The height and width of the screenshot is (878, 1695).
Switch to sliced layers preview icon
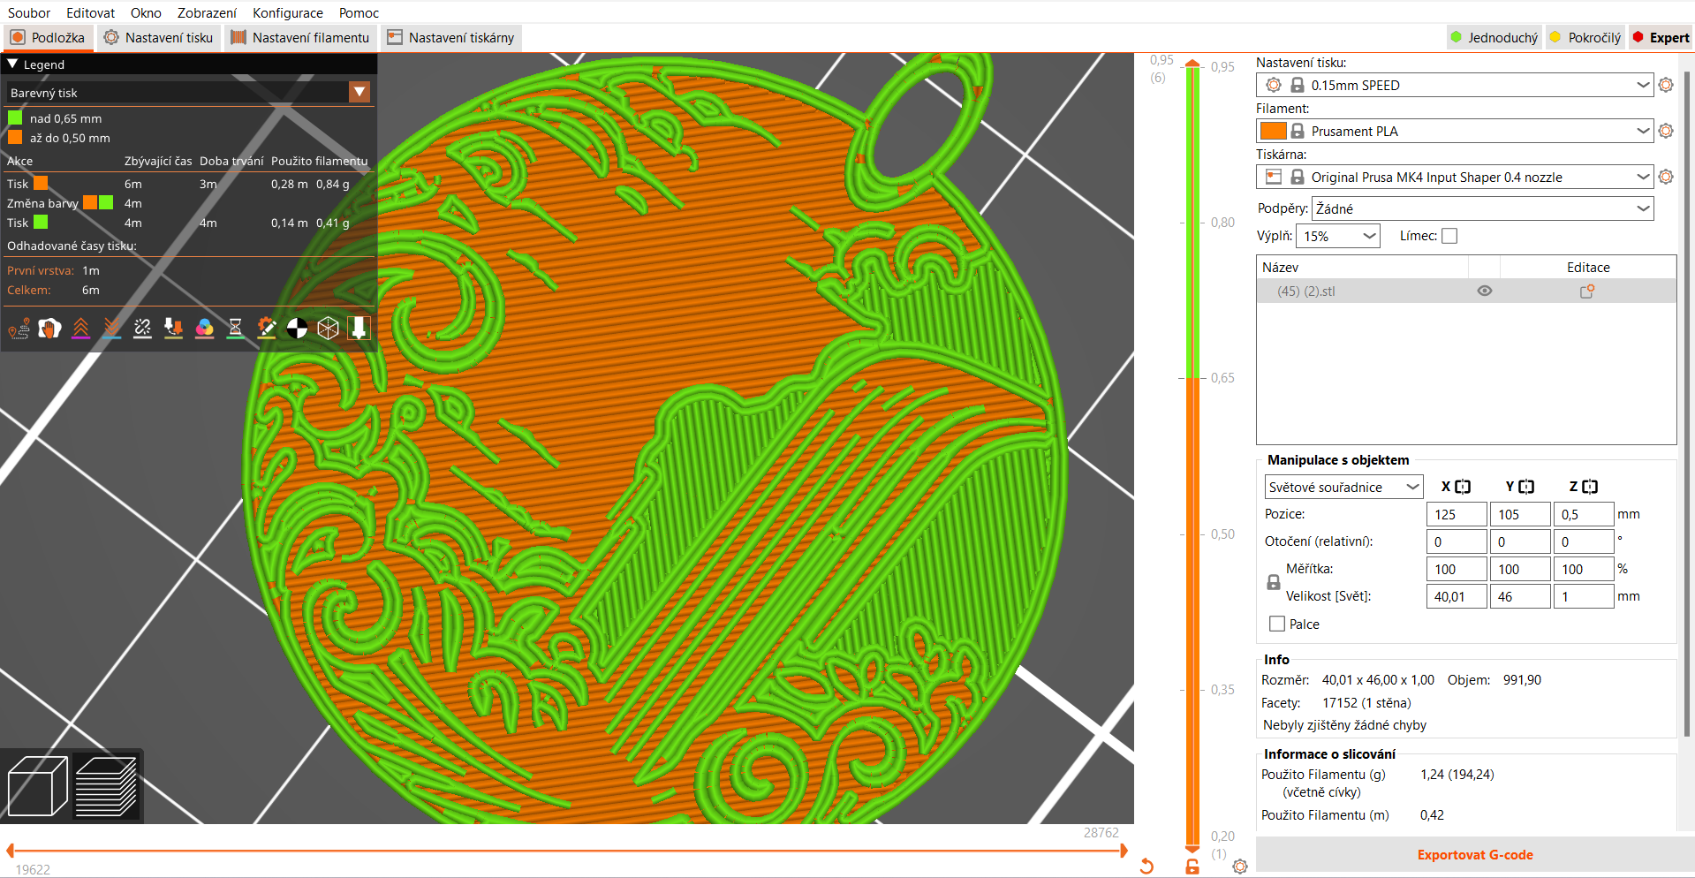click(106, 785)
